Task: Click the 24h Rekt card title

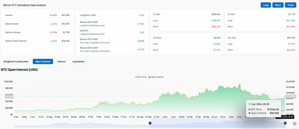Action: pos(232,38)
